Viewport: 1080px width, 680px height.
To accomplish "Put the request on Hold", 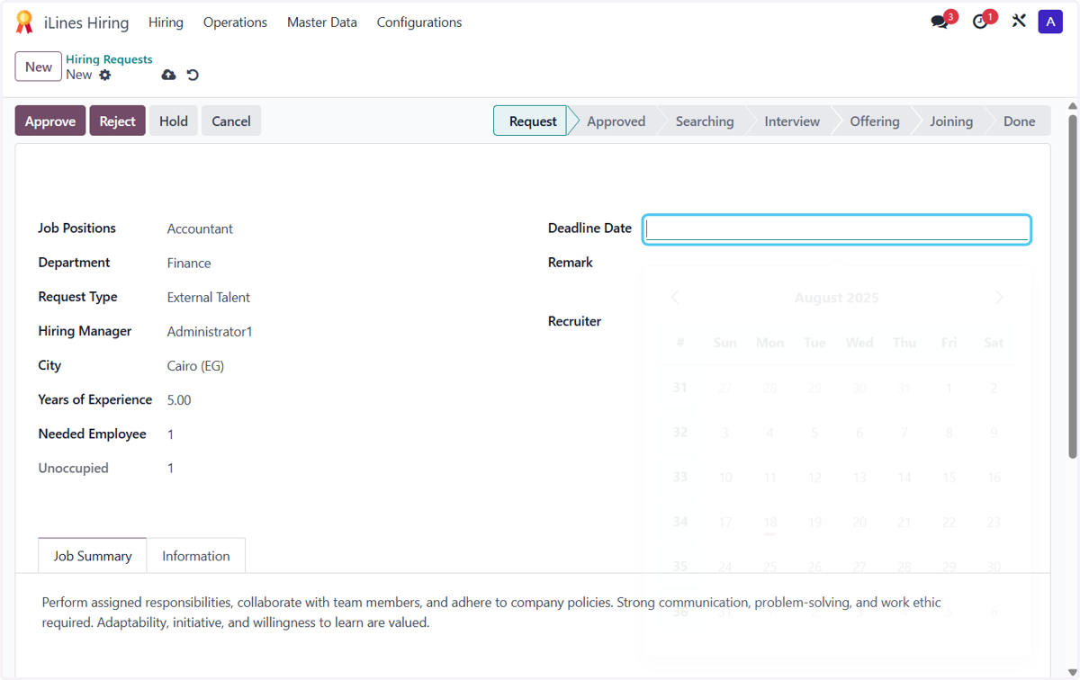I will [x=174, y=121].
